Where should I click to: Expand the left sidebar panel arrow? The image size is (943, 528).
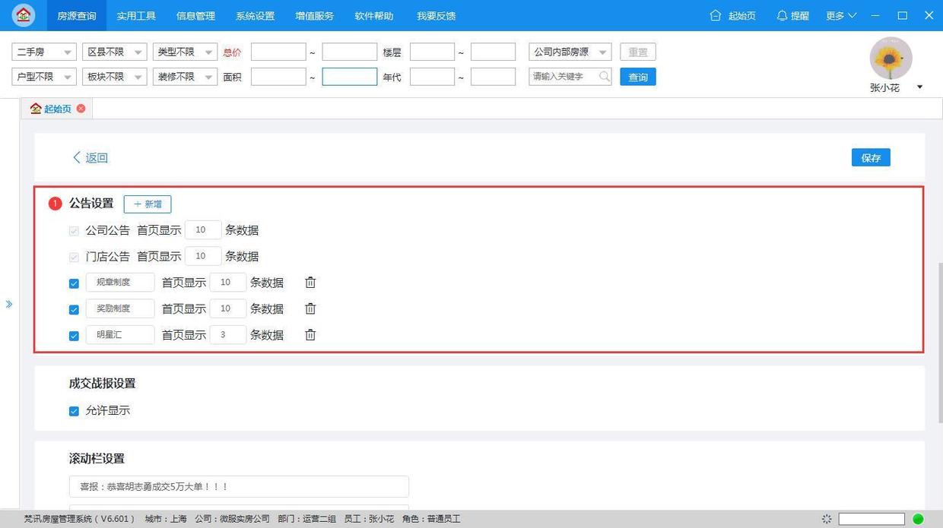[x=10, y=303]
